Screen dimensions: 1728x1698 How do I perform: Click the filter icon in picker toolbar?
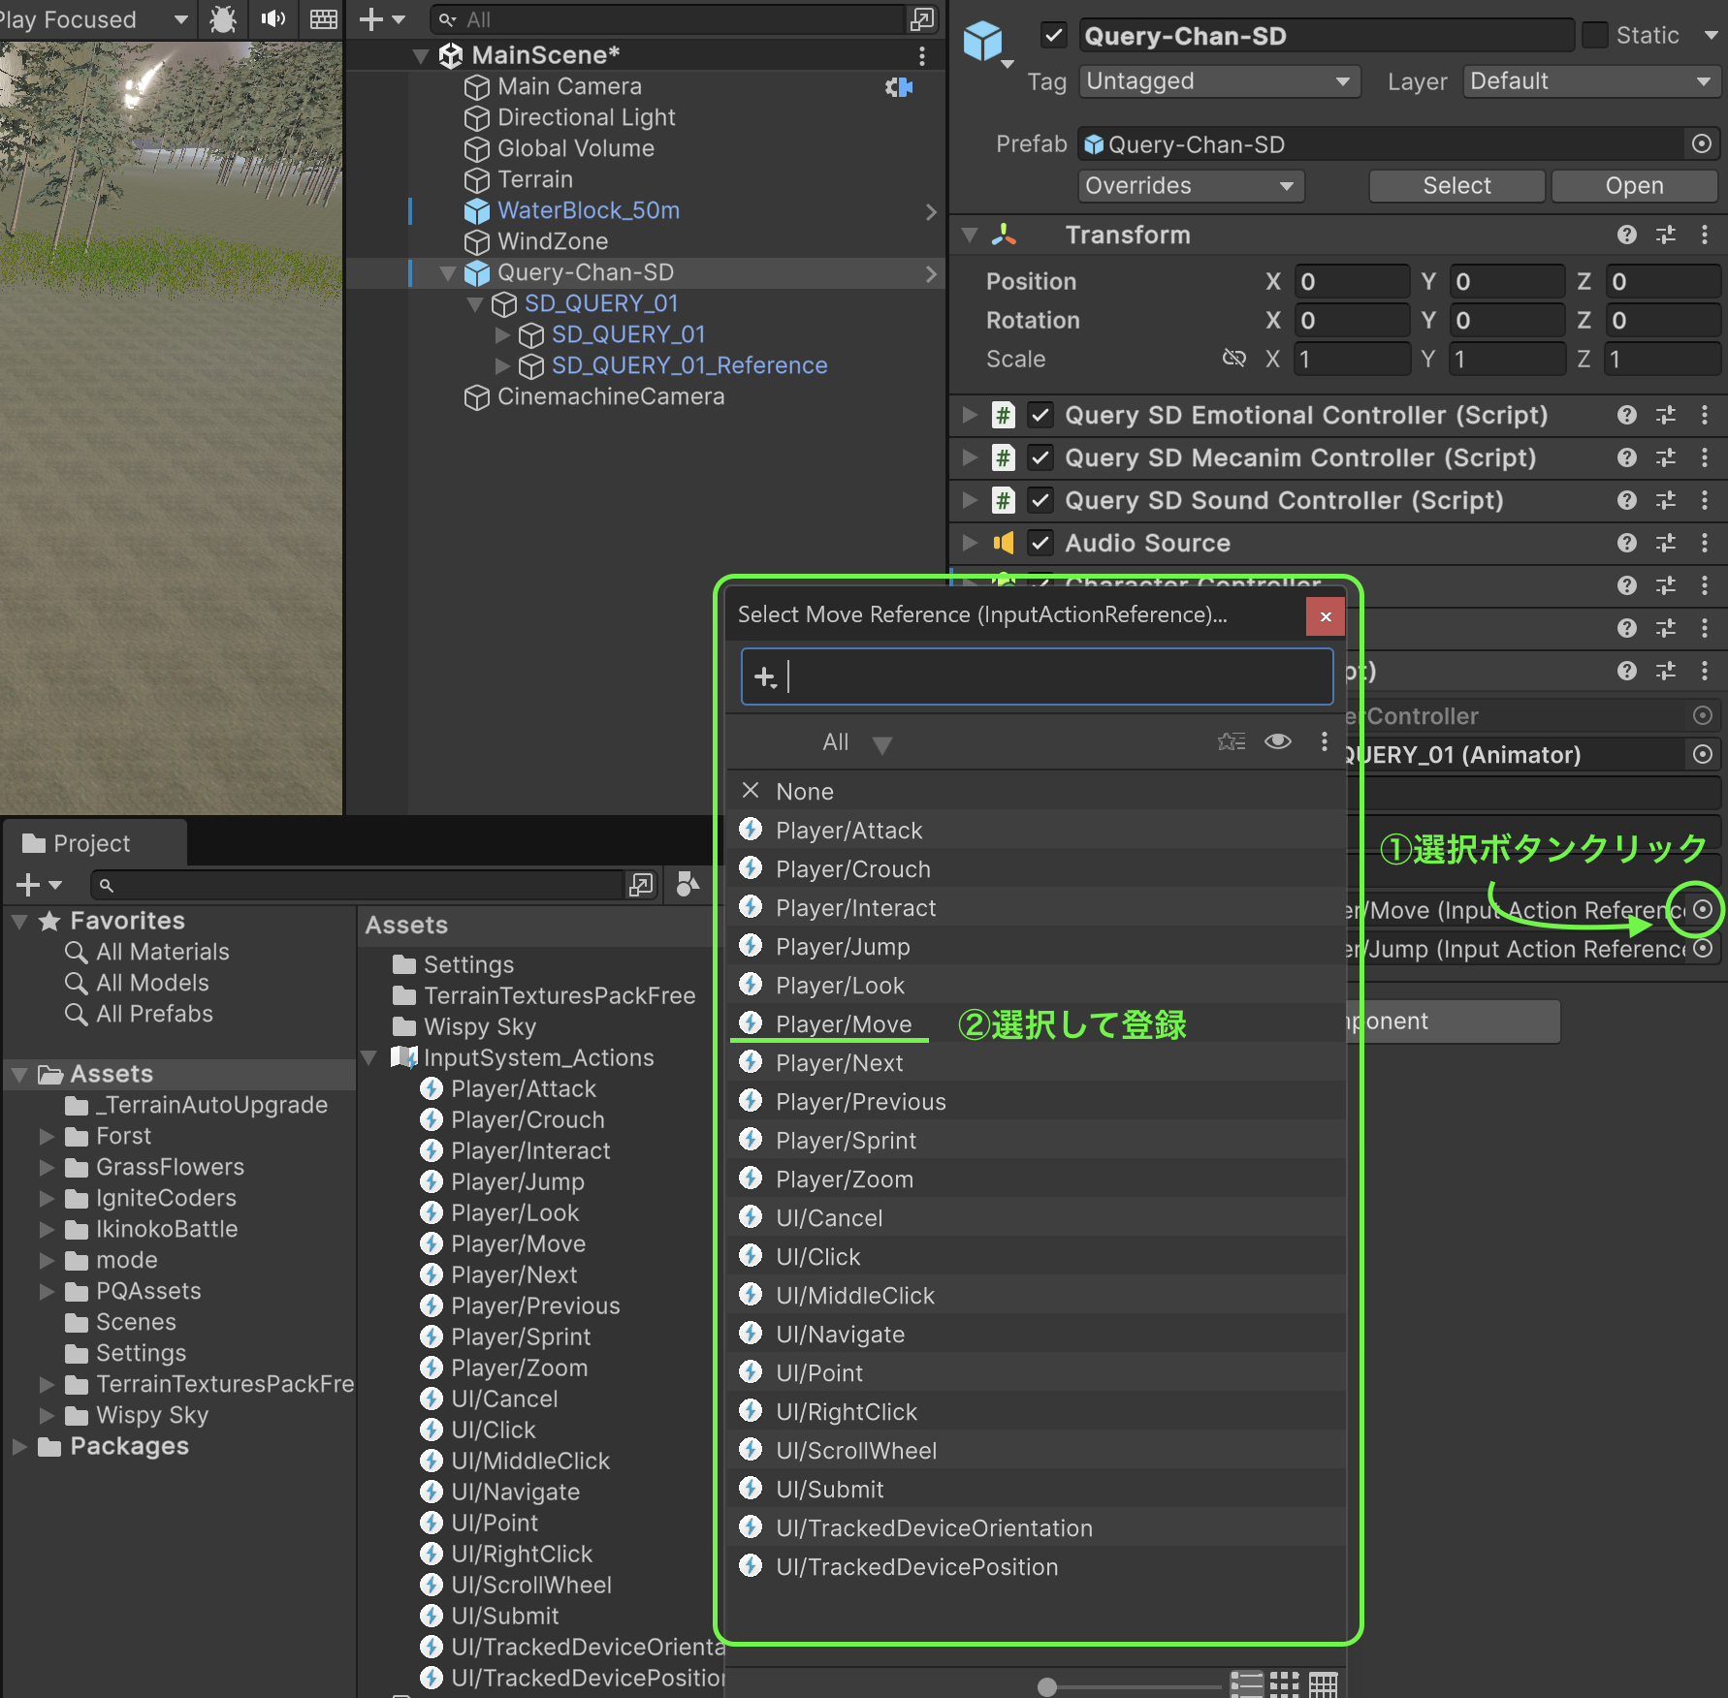(1232, 742)
